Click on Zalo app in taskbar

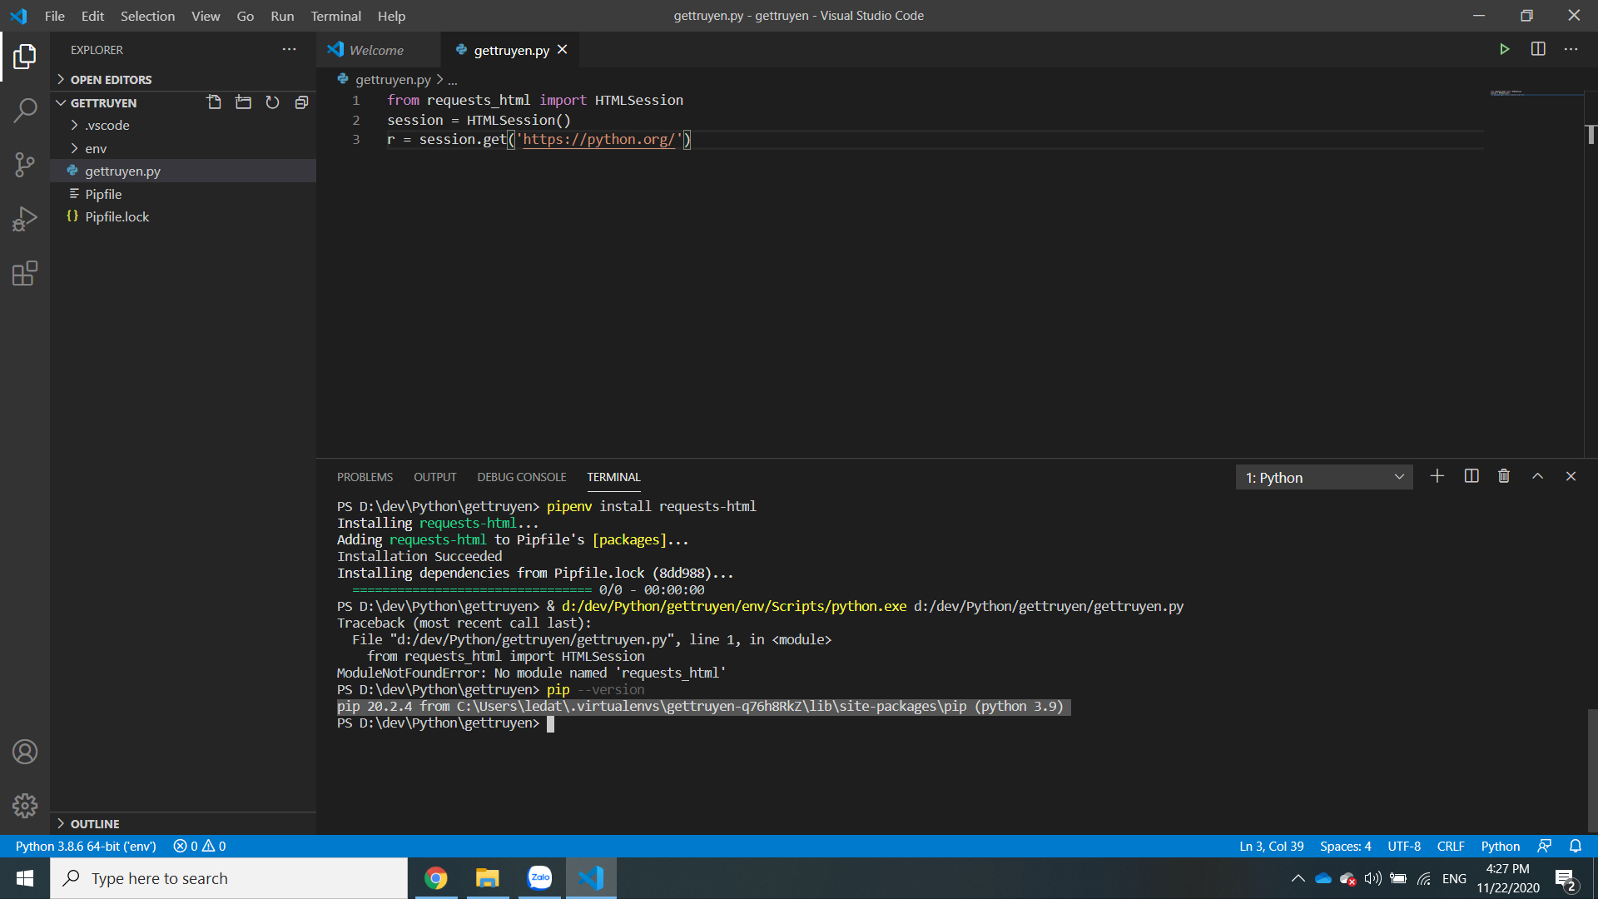coord(540,877)
